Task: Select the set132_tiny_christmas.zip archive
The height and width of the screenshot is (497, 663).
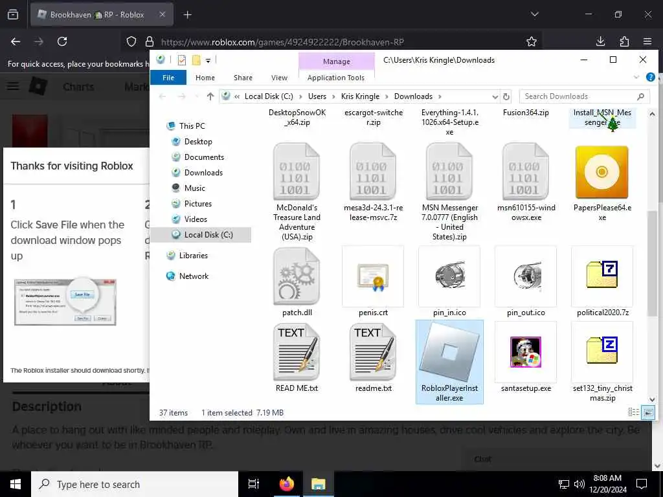Action: click(602, 362)
